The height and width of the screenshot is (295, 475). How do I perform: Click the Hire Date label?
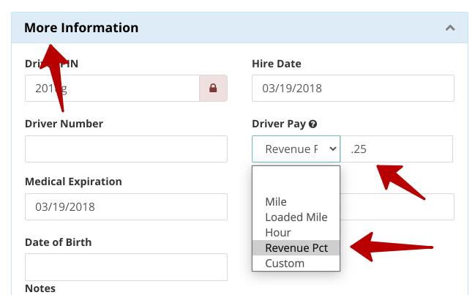point(277,64)
